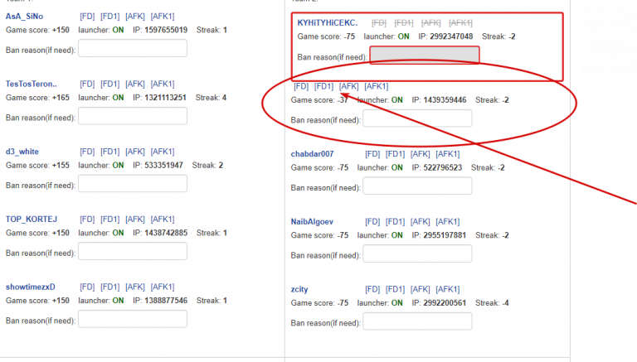Click FD link for NaibAlgoev
Viewport: 637px width, 362px height.
point(372,222)
